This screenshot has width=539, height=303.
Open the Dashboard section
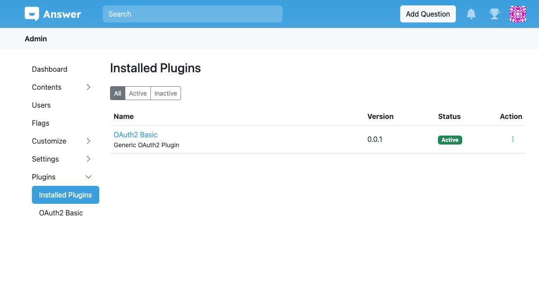tap(49, 69)
